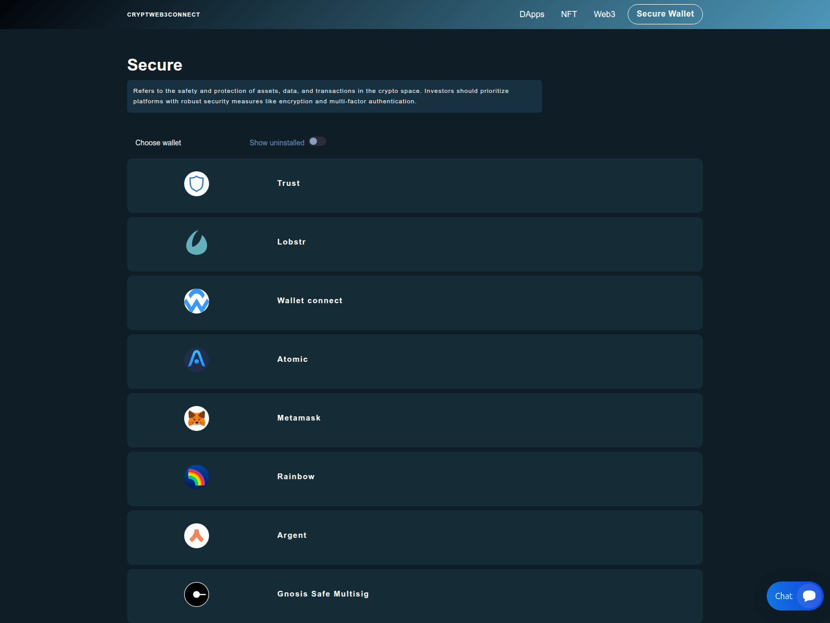Select the Atomic wallet name
This screenshot has width=830, height=623.
293,359
